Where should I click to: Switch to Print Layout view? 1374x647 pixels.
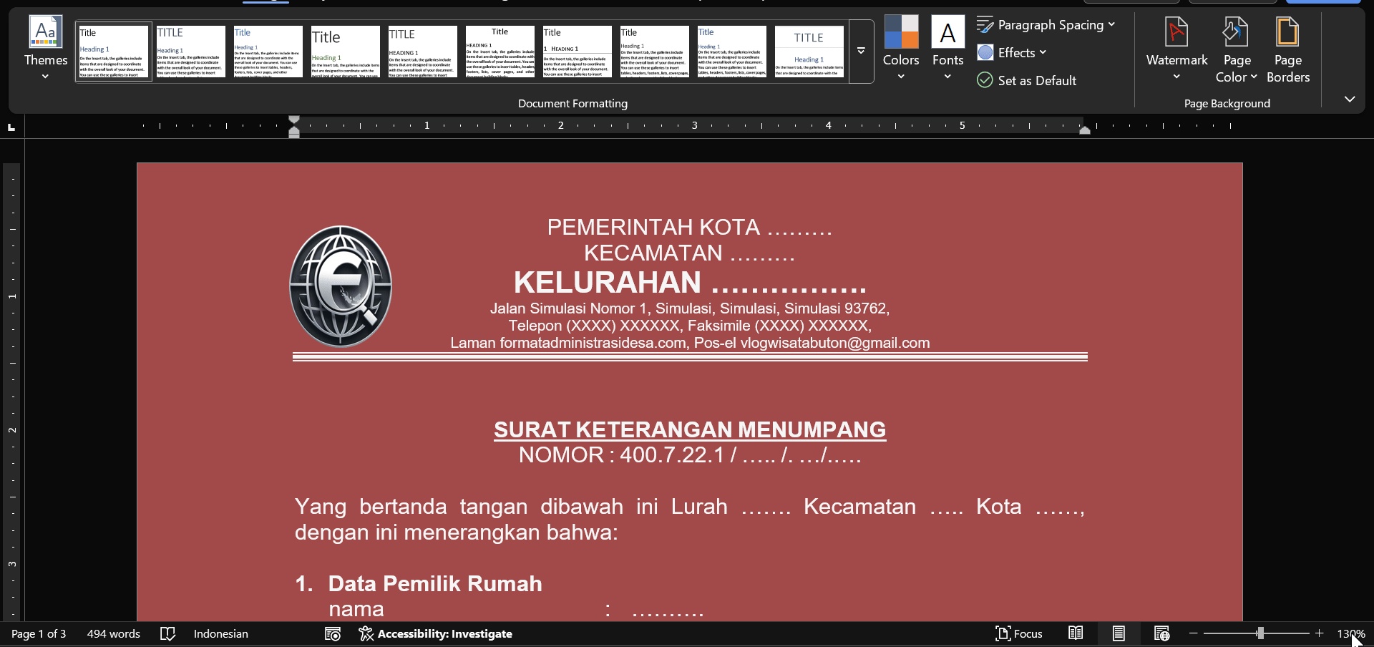pyautogui.click(x=1119, y=633)
